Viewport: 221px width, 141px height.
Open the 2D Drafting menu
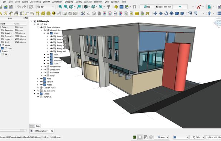point(35,2)
